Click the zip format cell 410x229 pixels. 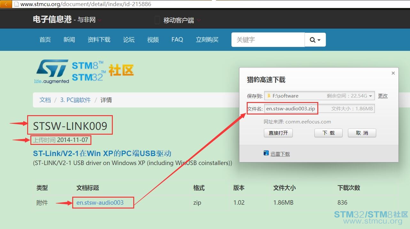click(x=197, y=202)
